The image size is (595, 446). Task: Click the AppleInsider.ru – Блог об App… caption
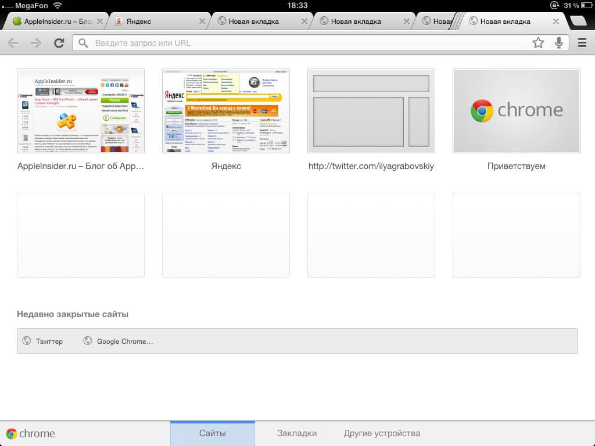81,166
